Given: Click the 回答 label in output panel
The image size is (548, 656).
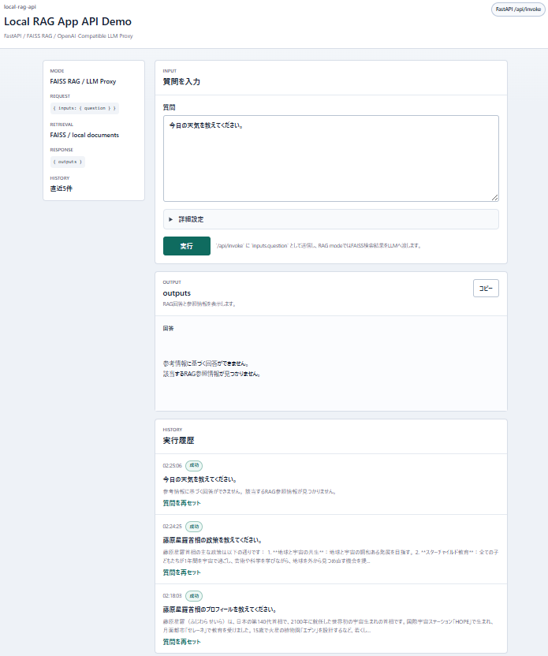Looking at the screenshot, I should point(168,329).
